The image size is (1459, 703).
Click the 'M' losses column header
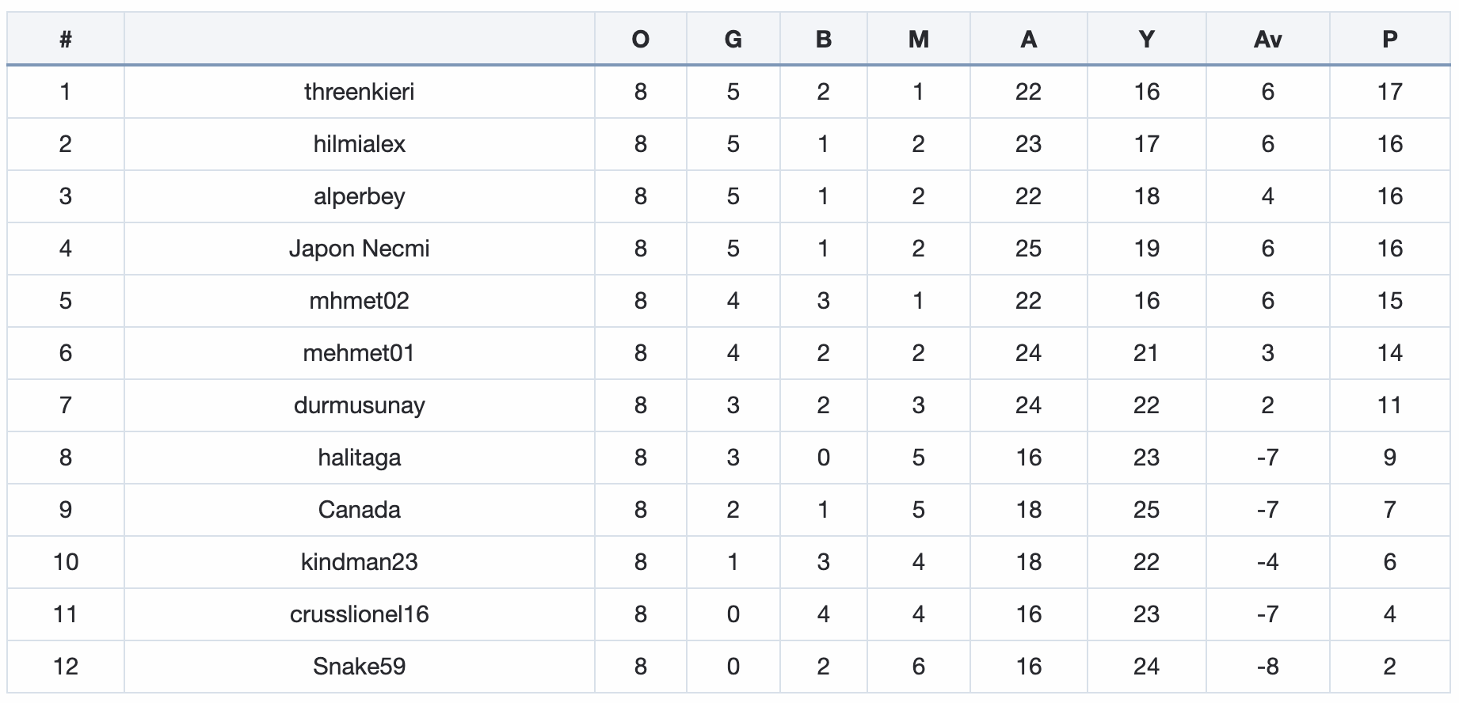tap(919, 39)
